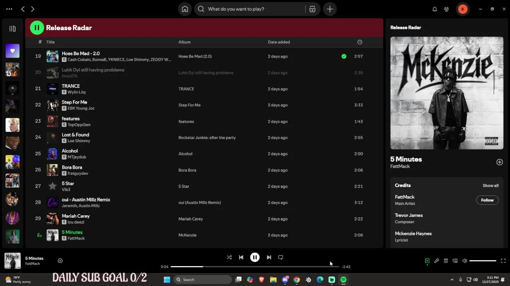Open FattMack artist link under 5 Minutes heading
This screenshot has height=286, width=510.
coord(400,166)
